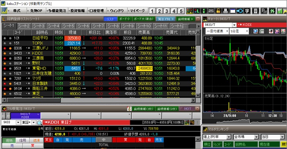Select workspace number 3 button
This screenshot has height=149, width=287.
point(166,11)
